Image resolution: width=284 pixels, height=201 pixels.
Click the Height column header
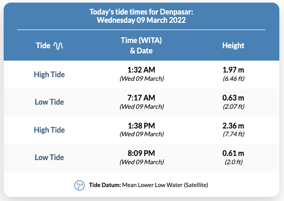tap(233, 46)
